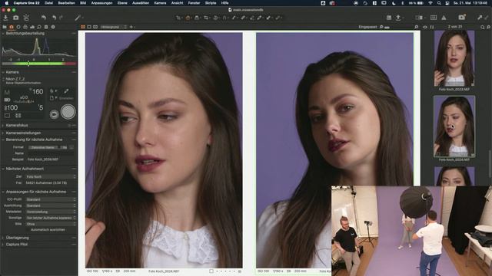492x276 pixels.
Task: Click the live view video button
Action: tap(54, 114)
